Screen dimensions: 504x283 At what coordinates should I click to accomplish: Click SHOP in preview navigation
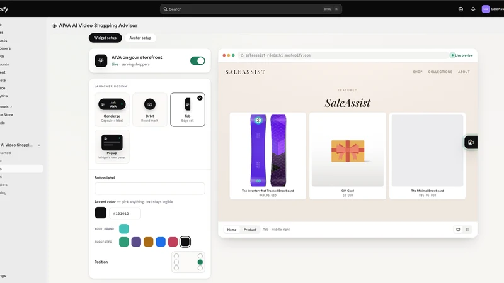(418, 72)
